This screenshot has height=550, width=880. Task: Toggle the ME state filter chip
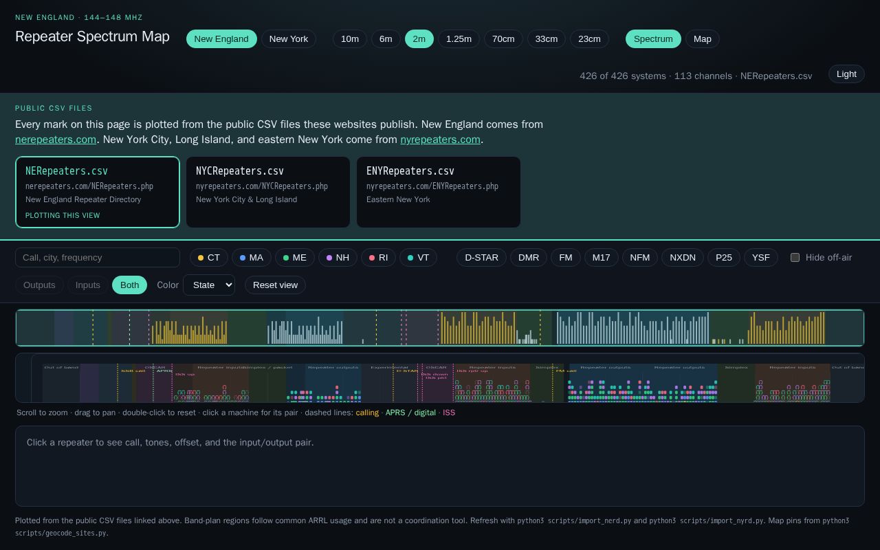[x=295, y=257]
